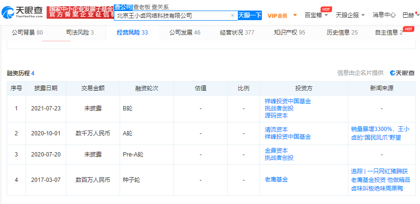Screen dimensions: 420x204
Task: Clear the search box with the X icon
Action: click(233, 15)
